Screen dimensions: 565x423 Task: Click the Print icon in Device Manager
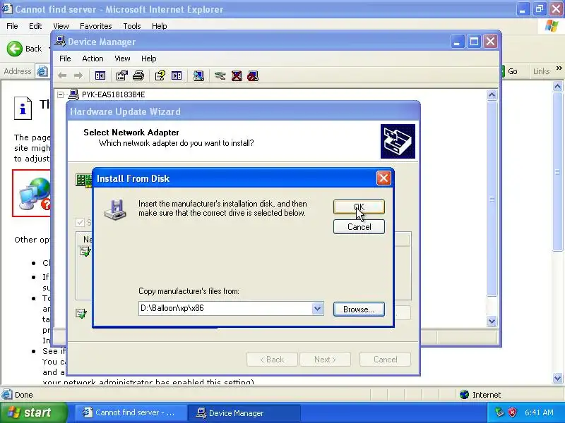(x=138, y=75)
